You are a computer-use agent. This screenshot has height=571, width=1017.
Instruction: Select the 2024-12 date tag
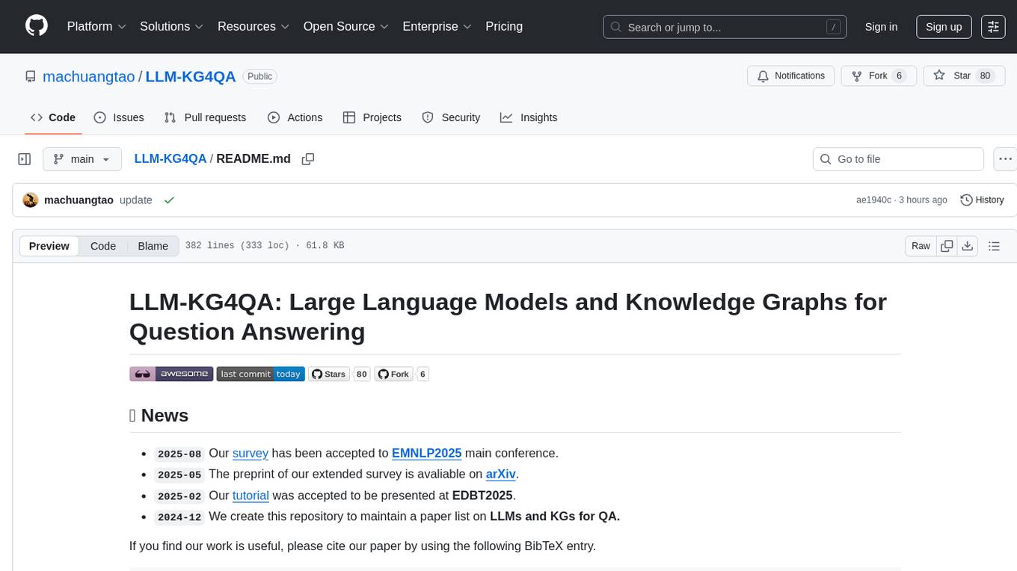[179, 516]
